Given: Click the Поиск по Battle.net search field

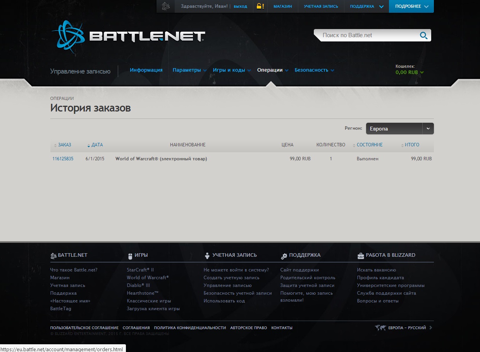Looking at the screenshot, I should tap(368, 35).
